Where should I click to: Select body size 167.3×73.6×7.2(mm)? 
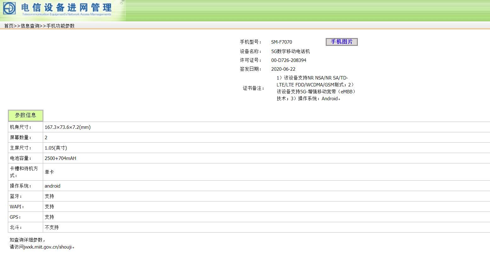pos(68,127)
